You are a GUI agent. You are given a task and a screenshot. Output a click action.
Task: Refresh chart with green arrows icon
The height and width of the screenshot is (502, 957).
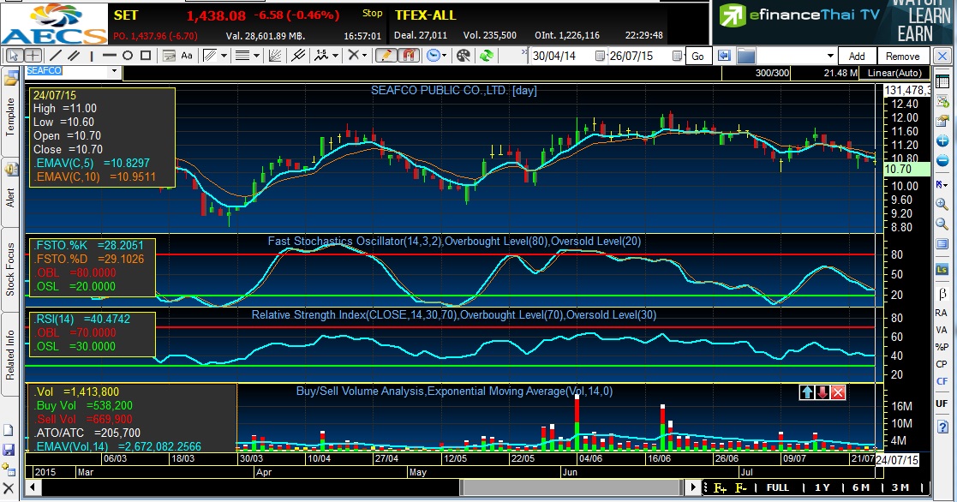point(487,57)
